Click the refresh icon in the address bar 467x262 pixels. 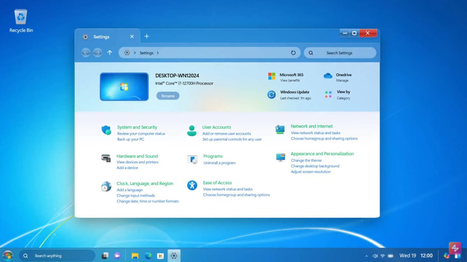pyautogui.click(x=293, y=53)
